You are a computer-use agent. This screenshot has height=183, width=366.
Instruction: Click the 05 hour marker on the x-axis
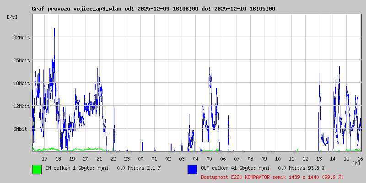click(x=210, y=159)
